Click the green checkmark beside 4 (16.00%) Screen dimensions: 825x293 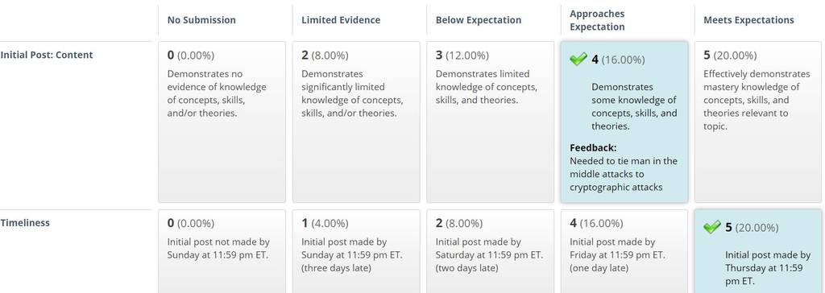(x=578, y=60)
